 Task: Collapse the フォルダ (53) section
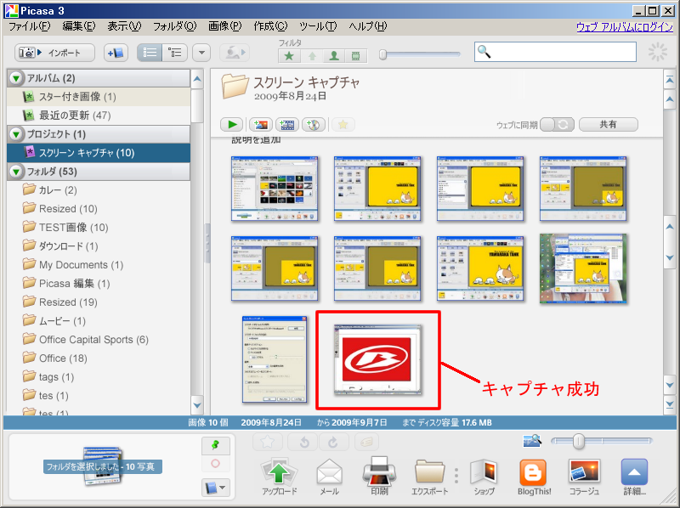[16, 172]
